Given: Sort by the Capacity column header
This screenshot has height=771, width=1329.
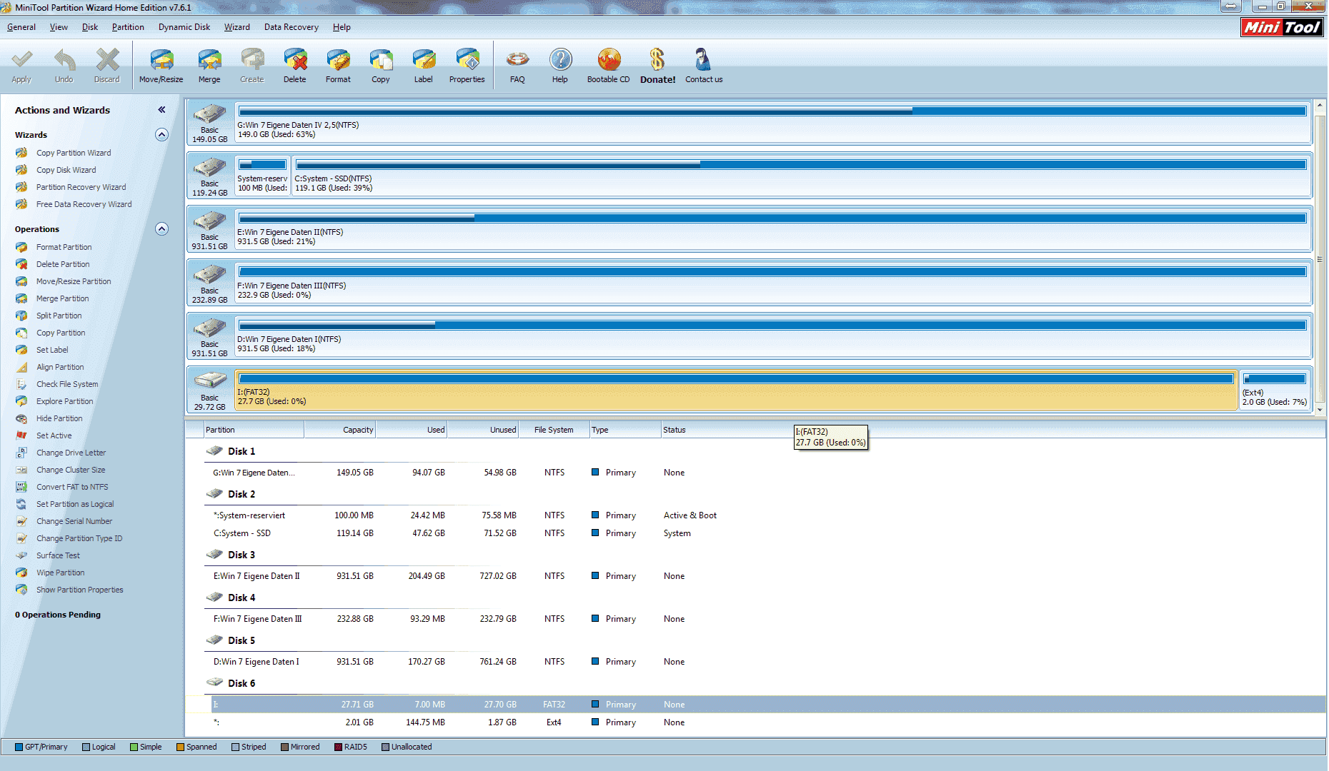Looking at the screenshot, I should pos(340,430).
